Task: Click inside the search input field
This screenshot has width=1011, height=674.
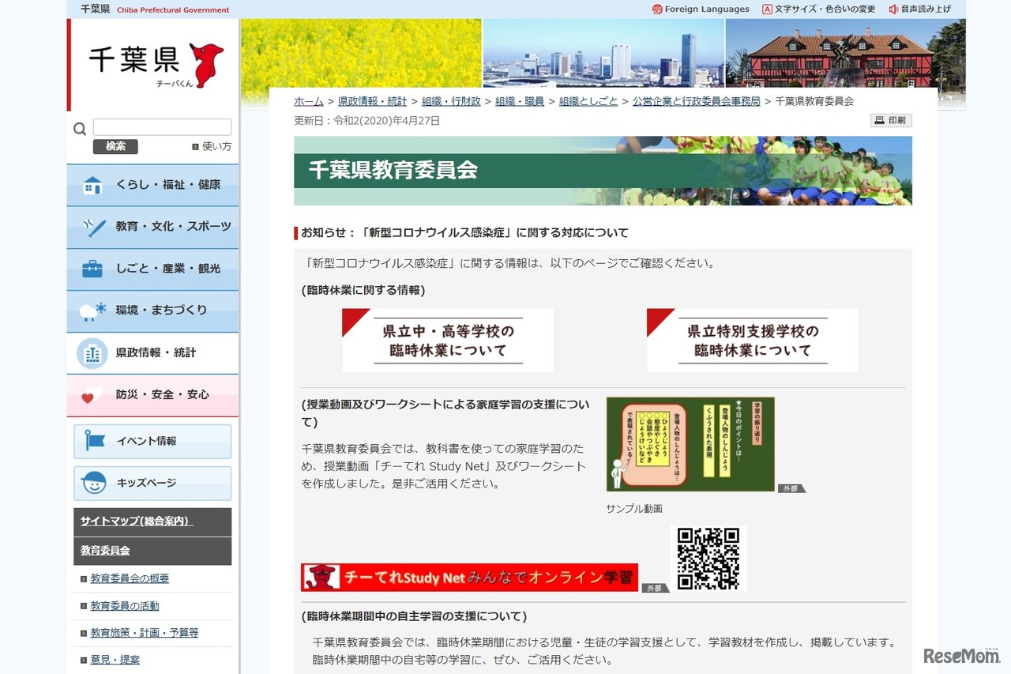Action: pyautogui.click(x=162, y=126)
